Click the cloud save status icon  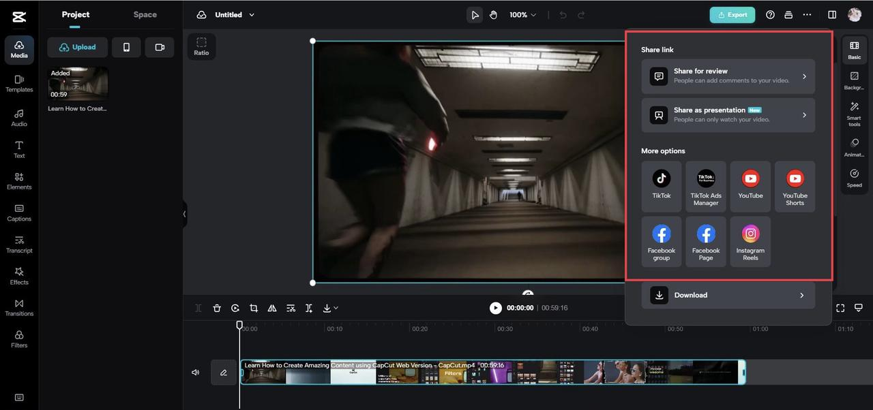point(201,15)
